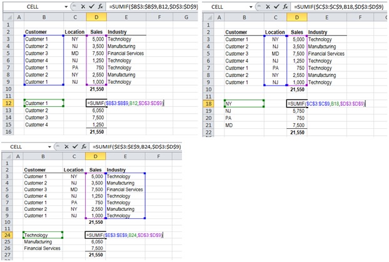
Task: Click PA in summary row 20
Action: [x=228, y=118]
